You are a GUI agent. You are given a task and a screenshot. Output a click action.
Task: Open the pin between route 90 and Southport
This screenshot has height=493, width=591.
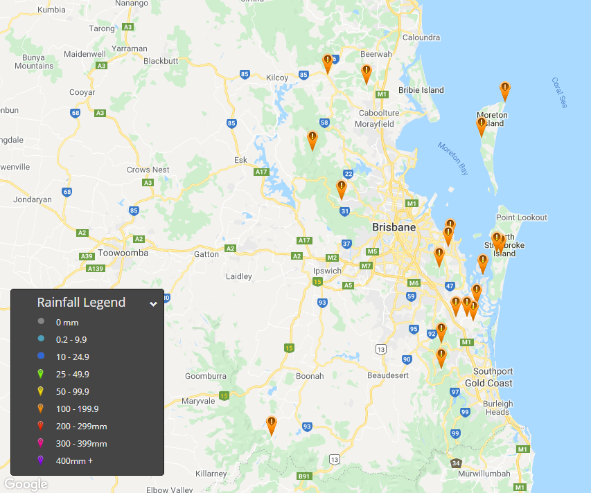click(441, 358)
